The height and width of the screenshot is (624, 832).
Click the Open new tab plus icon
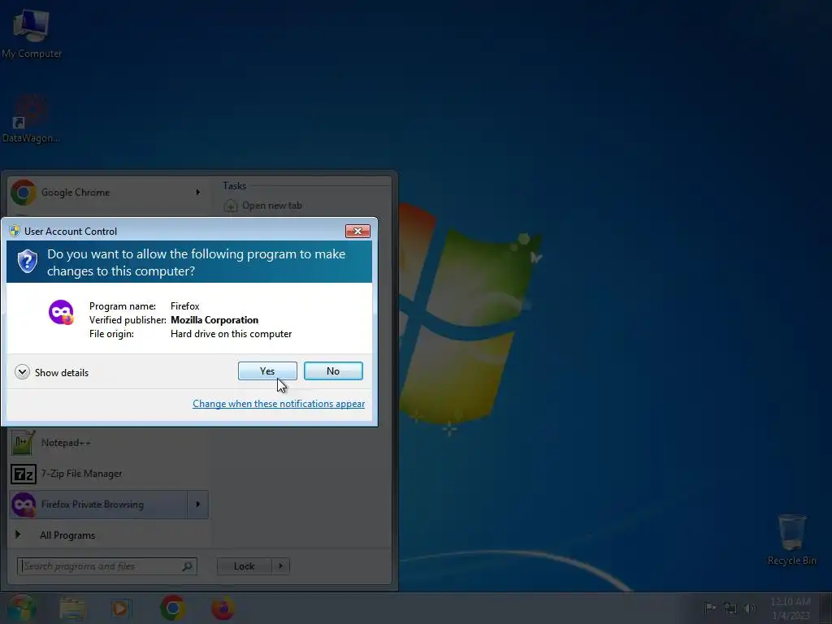pyautogui.click(x=230, y=206)
